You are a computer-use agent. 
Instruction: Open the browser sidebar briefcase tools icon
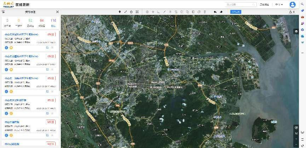click(302, 17)
